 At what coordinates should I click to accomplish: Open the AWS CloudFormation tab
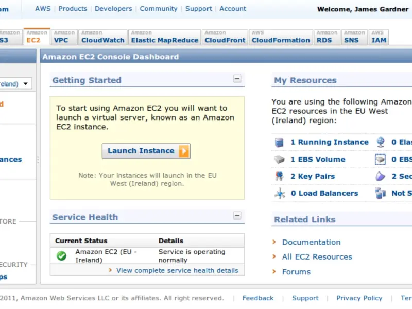281,37
